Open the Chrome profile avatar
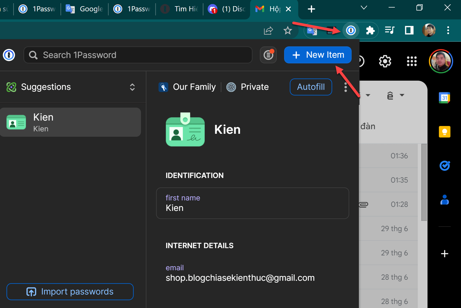461x308 pixels. (x=429, y=30)
